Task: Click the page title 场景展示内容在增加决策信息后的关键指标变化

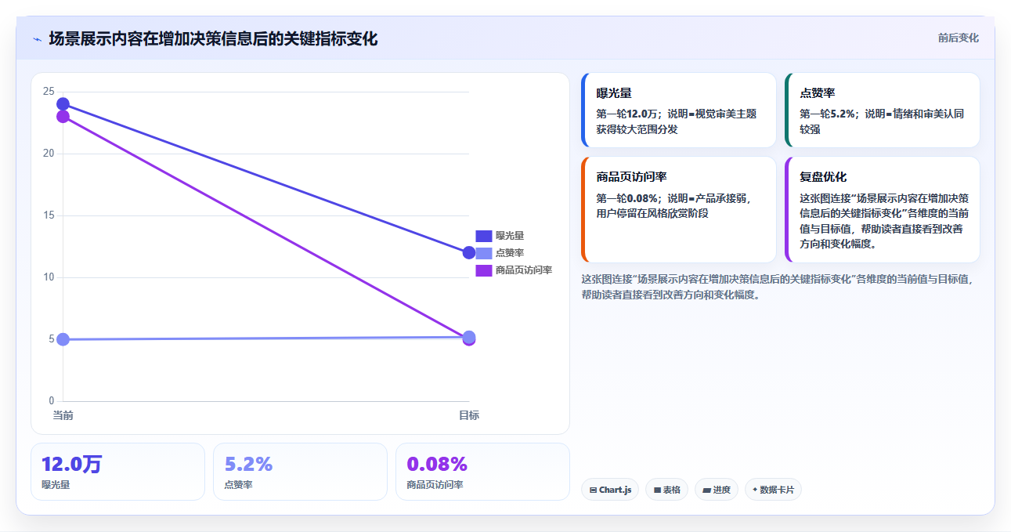Action: click(x=213, y=39)
